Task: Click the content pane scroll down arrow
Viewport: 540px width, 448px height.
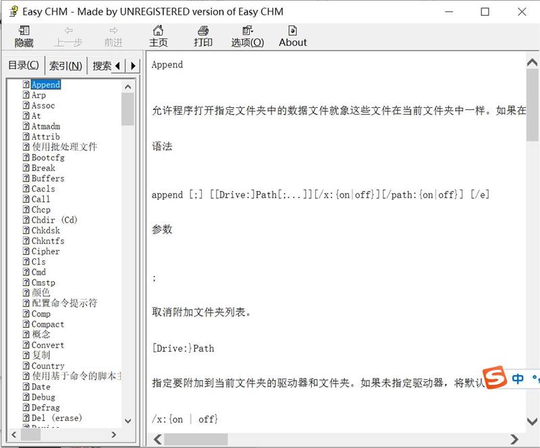Action: point(532,421)
